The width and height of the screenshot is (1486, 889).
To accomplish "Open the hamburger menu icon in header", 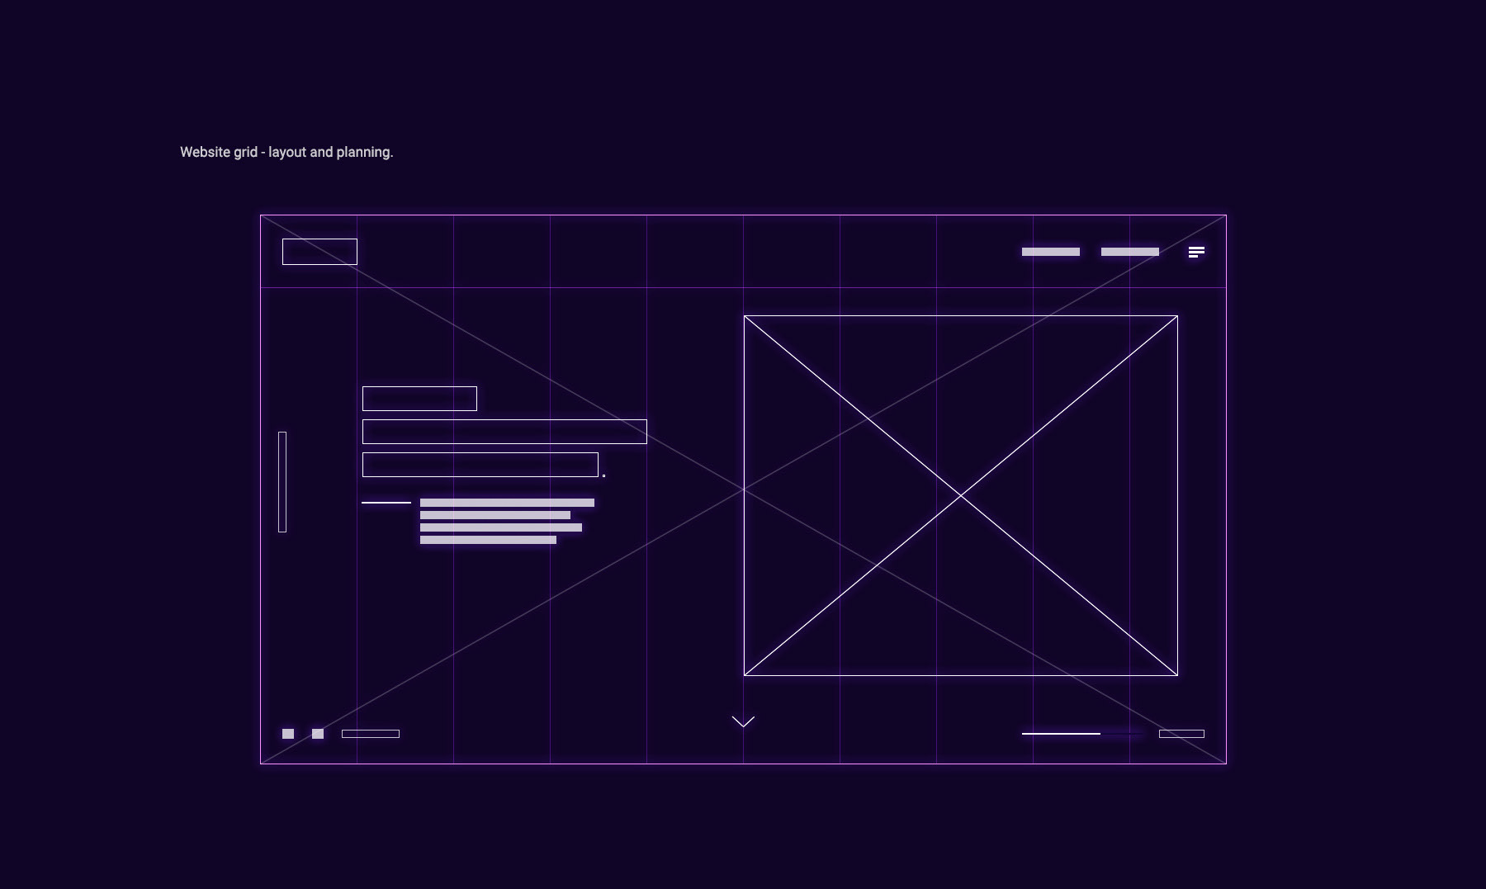I will [x=1196, y=252].
